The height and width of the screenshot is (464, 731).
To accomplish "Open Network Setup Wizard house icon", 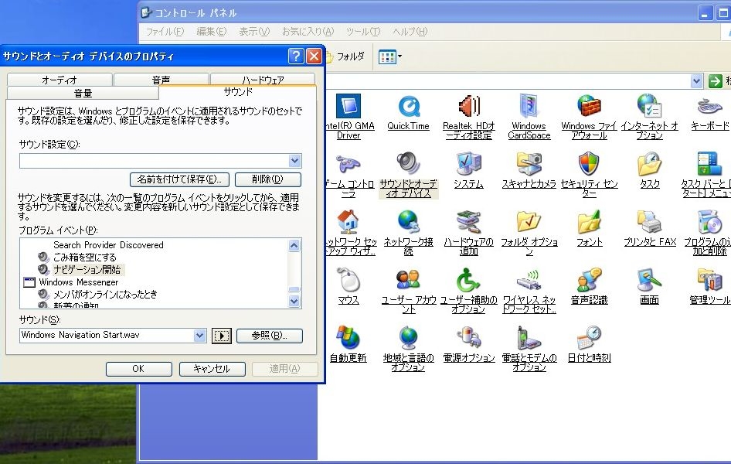I will click(x=348, y=222).
